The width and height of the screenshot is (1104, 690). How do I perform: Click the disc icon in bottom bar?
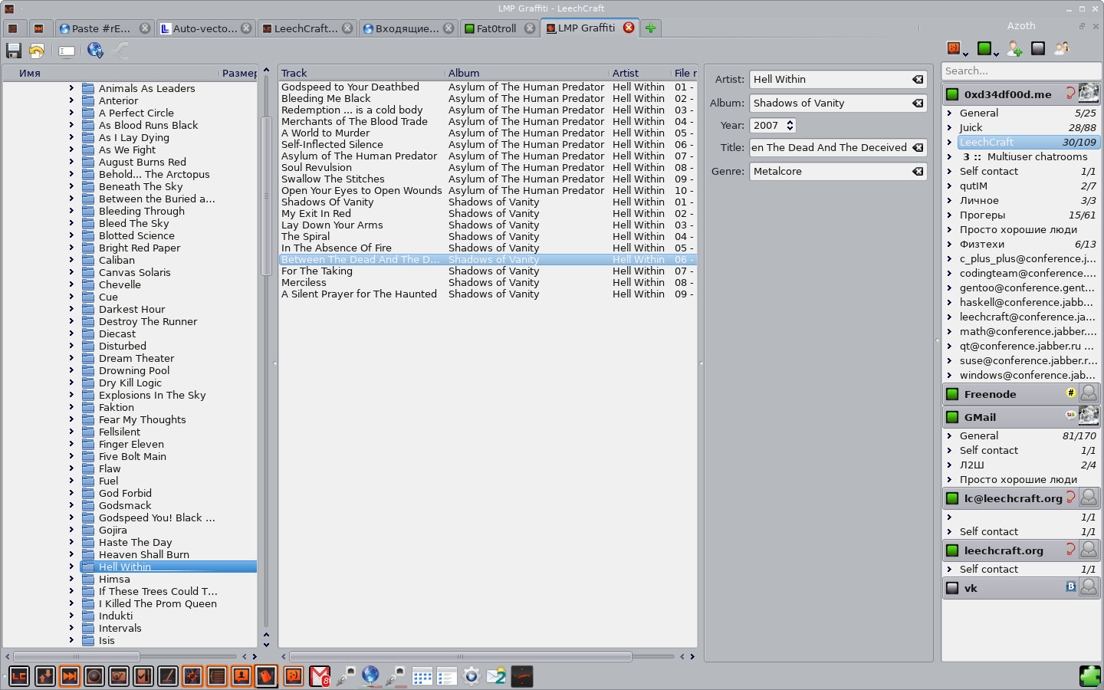coord(94,676)
